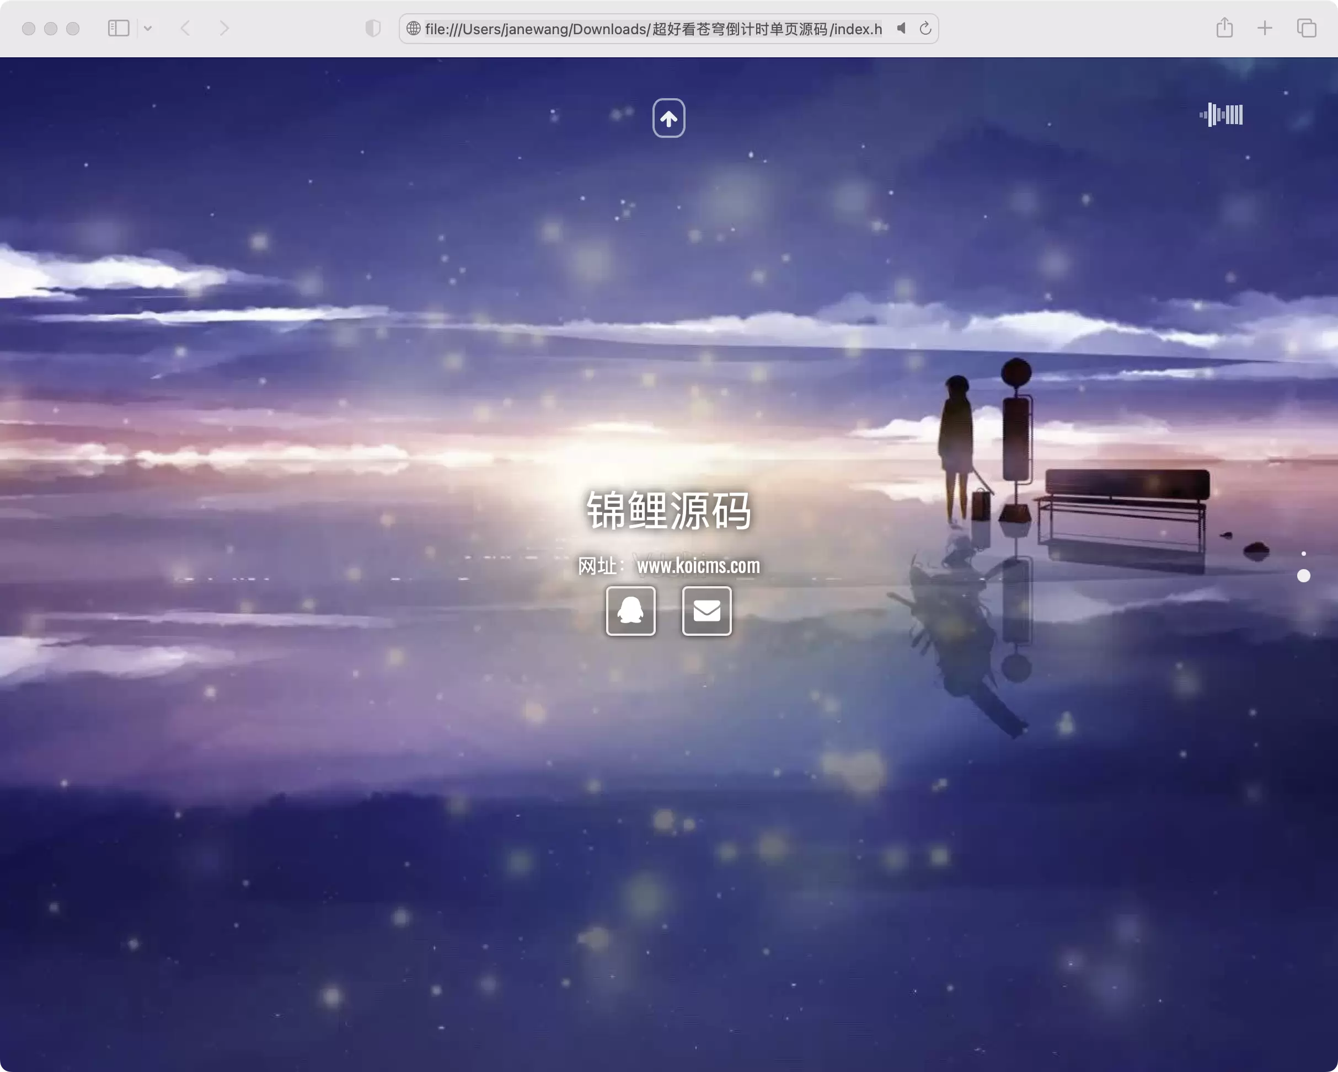Reload the current page
This screenshot has height=1072, width=1338.
pos(925,29)
